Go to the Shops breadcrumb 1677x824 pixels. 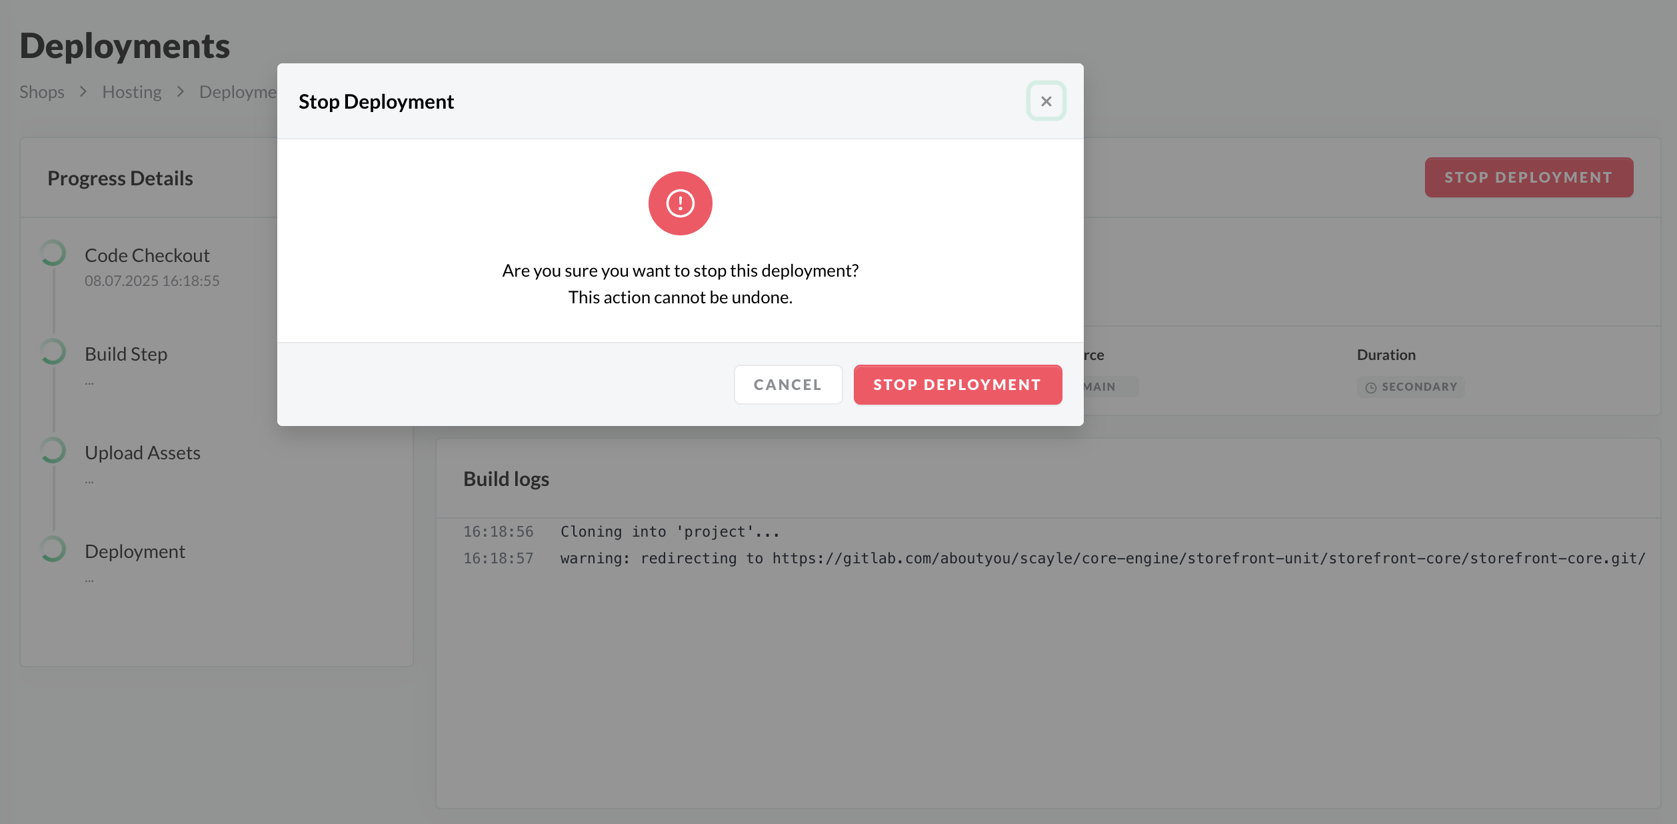point(42,92)
